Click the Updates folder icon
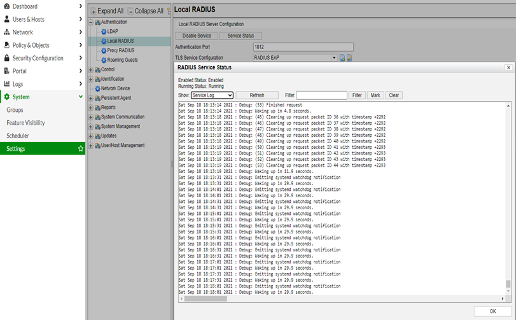Screen dimensions: 516x320 (97, 136)
